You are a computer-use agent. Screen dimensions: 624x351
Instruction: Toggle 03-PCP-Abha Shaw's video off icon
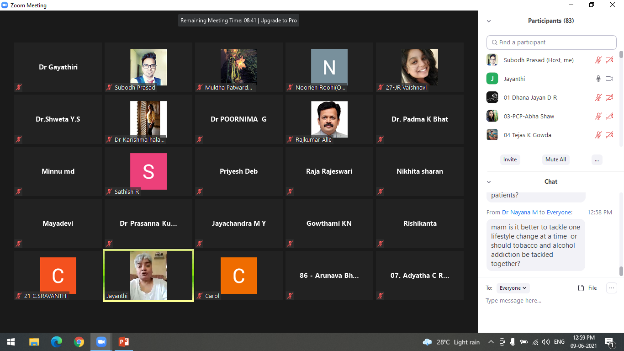click(x=609, y=116)
